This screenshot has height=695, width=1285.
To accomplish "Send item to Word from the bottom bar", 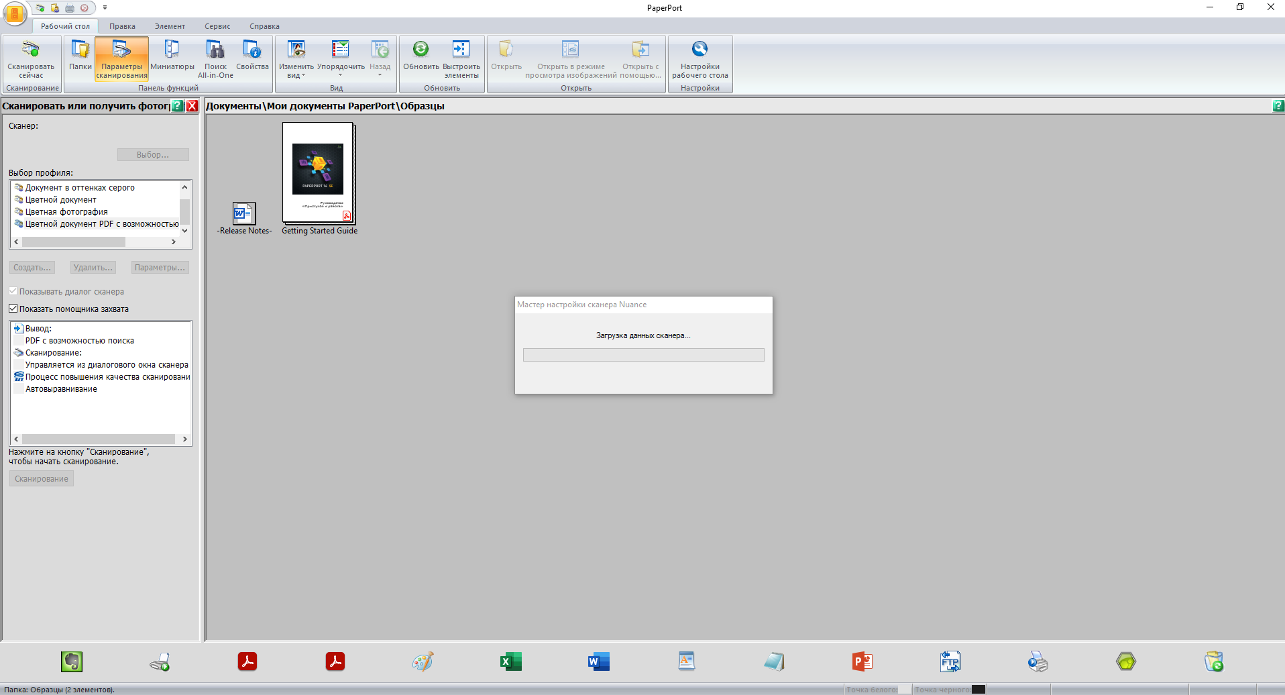I will (599, 662).
